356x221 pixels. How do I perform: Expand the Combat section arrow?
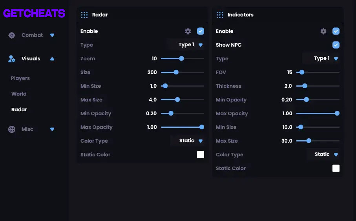(52, 35)
